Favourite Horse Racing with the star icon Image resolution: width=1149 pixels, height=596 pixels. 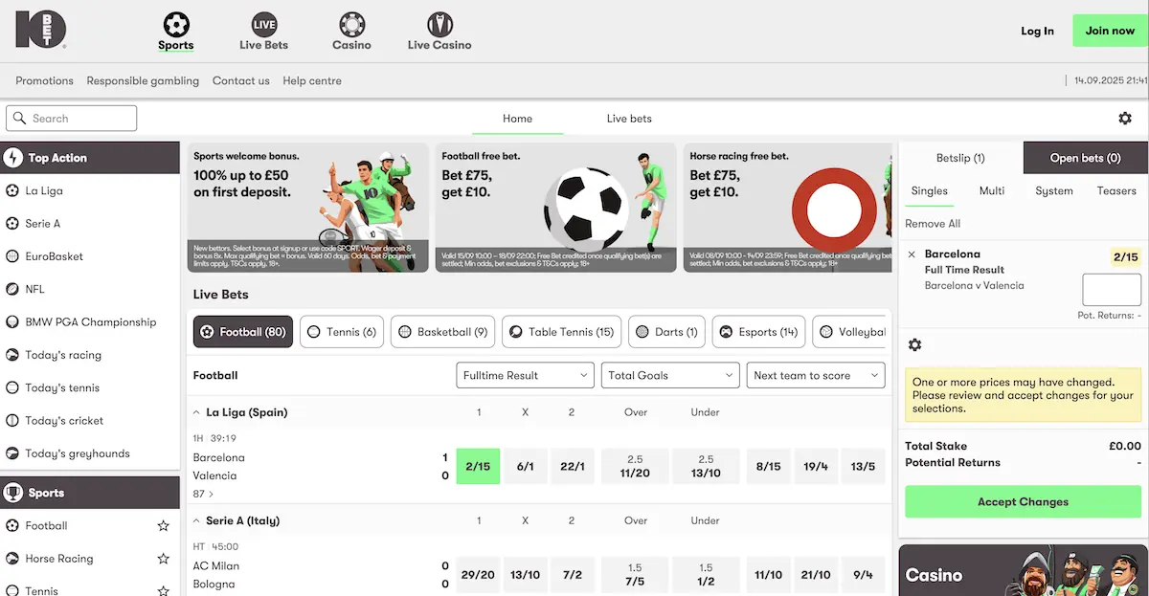[164, 559]
